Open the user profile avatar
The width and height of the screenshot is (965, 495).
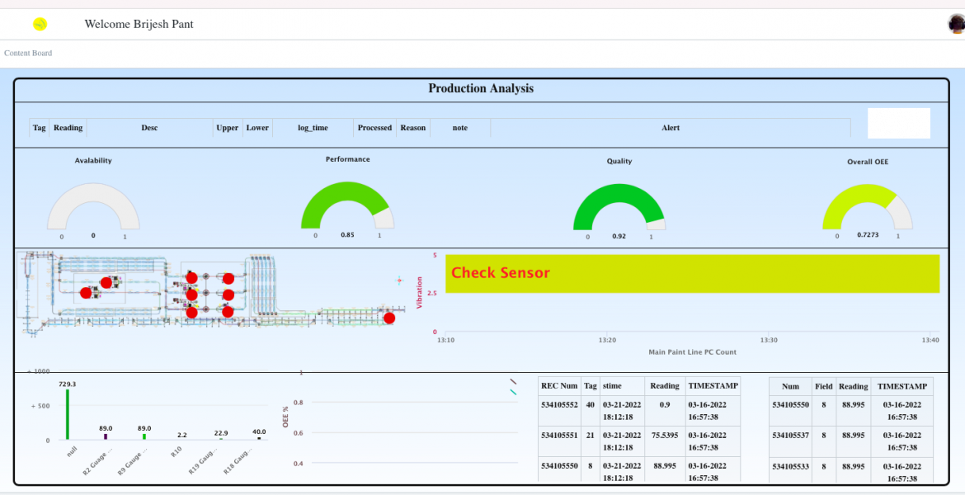coord(956,24)
